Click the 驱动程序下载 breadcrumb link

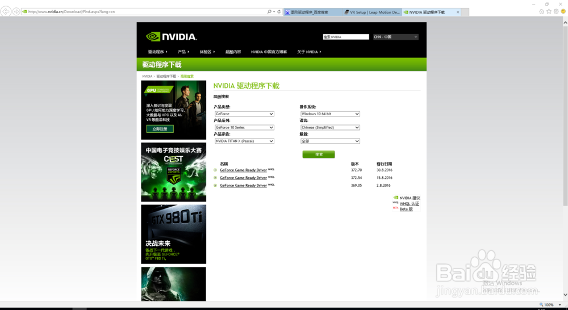pyautogui.click(x=166, y=77)
